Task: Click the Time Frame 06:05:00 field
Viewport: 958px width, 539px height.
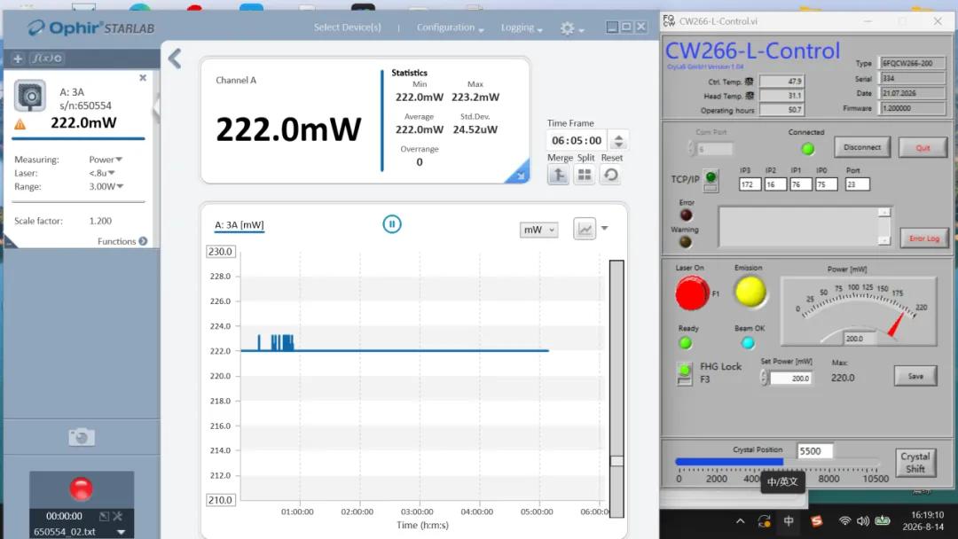Action: (x=577, y=141)
